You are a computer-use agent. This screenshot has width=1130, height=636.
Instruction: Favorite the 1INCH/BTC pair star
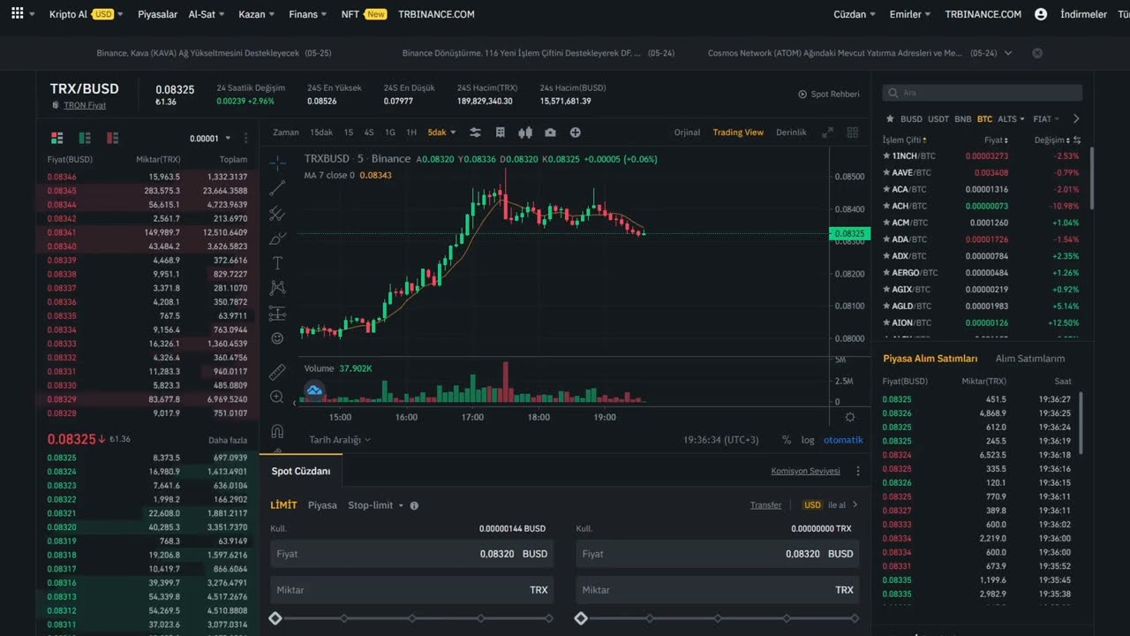(886, 155)
